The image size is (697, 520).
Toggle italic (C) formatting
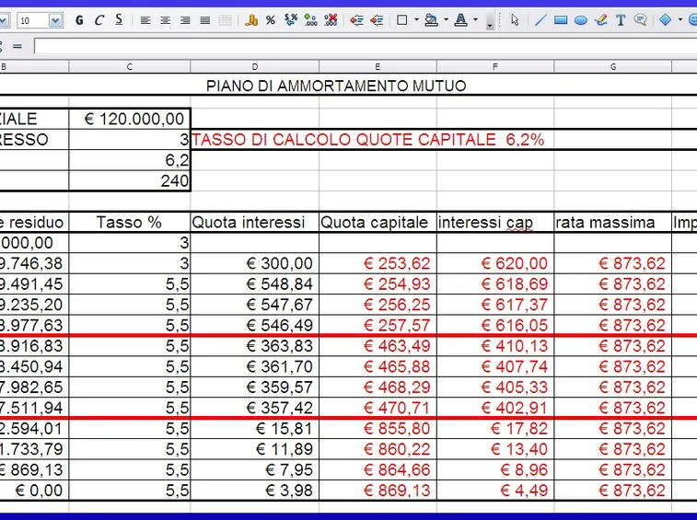pos(99,20)
